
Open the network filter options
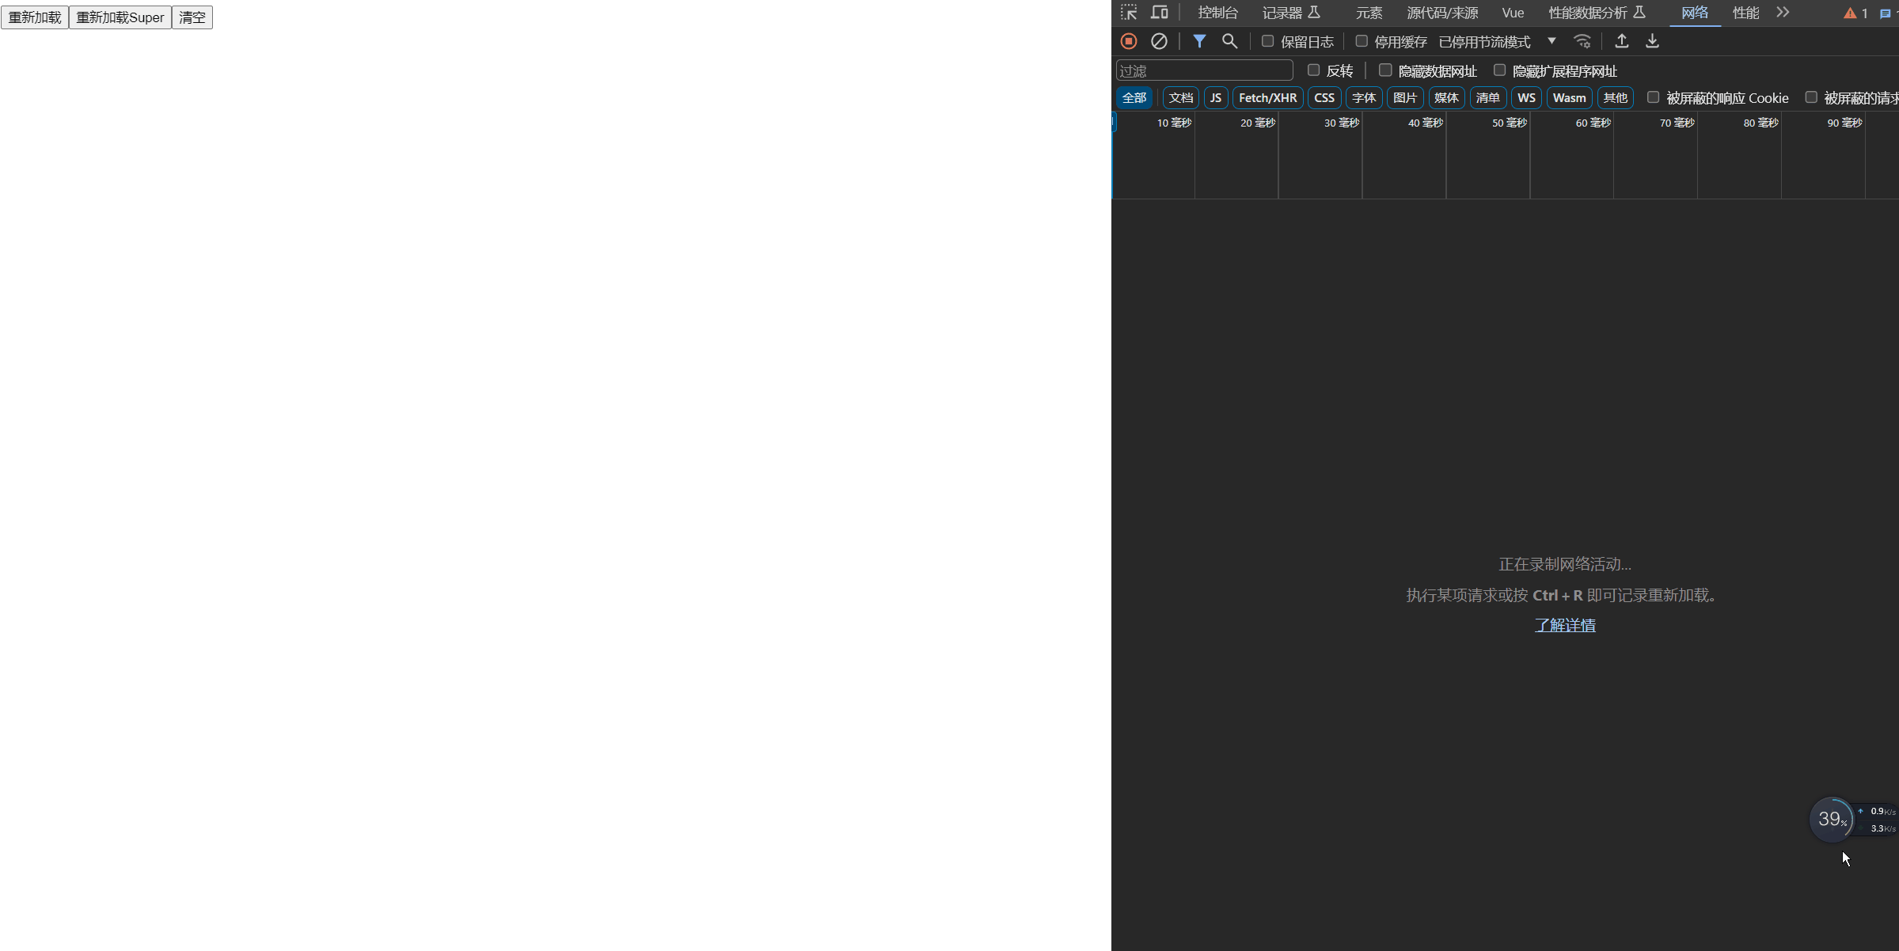point(1198,40)
